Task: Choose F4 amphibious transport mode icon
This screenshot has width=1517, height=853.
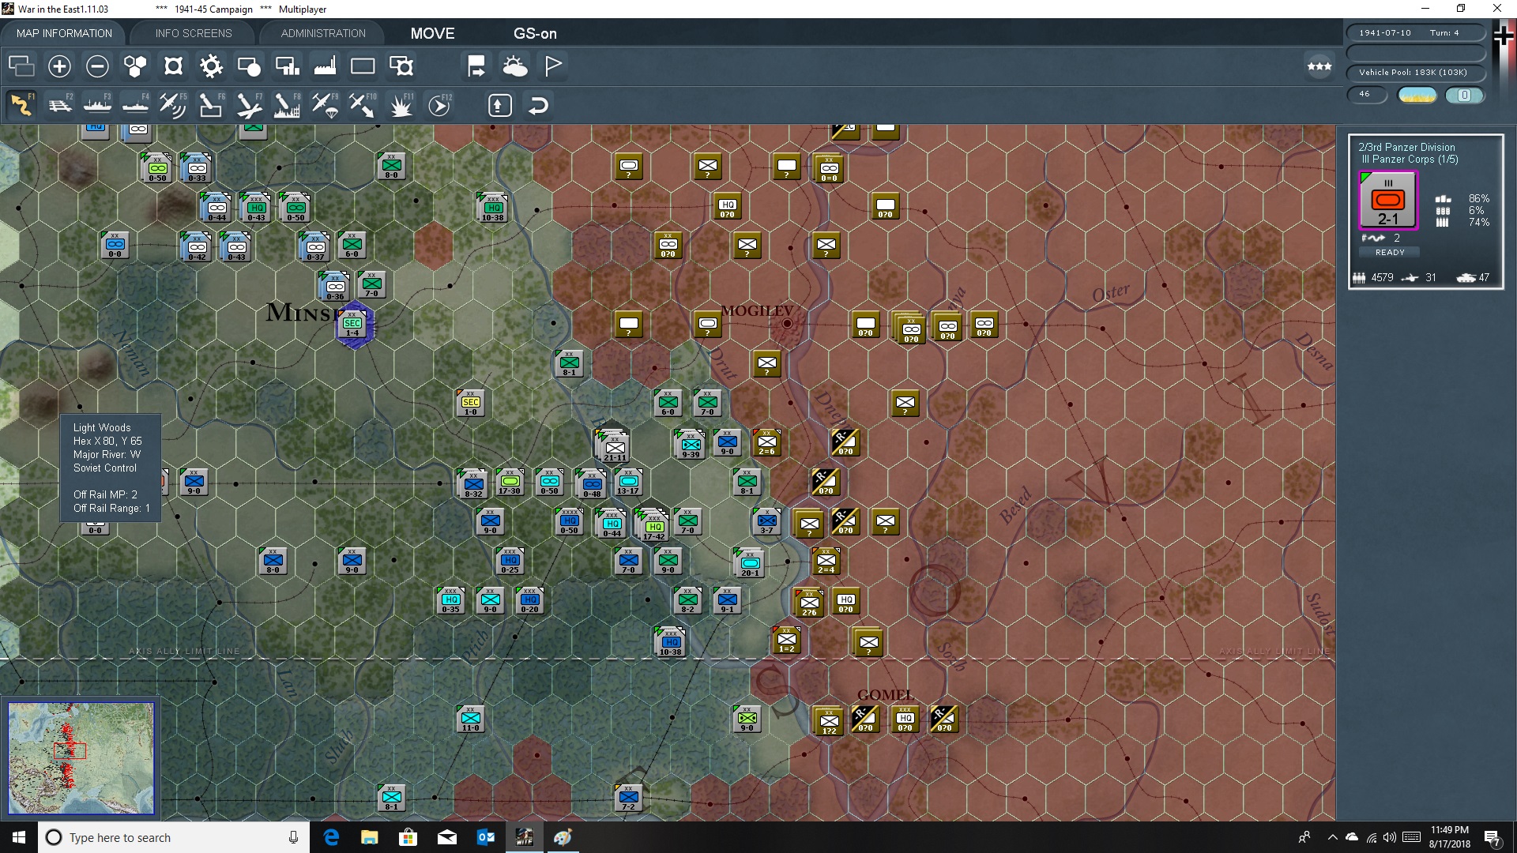Action: point(135,105)
